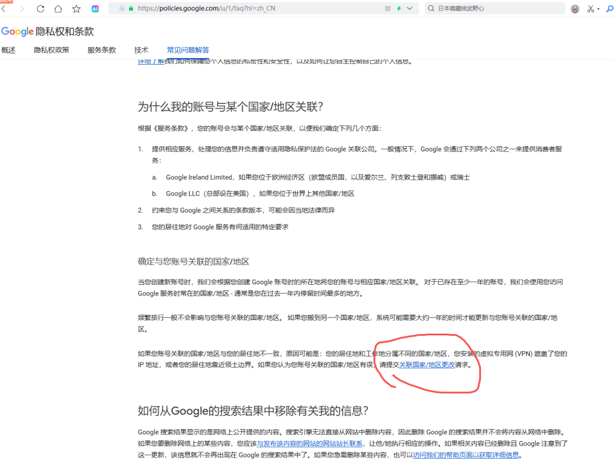The image size is (614, 474).
Task: Expand the chevron menu beside the lightning icon
Action: 410,9
